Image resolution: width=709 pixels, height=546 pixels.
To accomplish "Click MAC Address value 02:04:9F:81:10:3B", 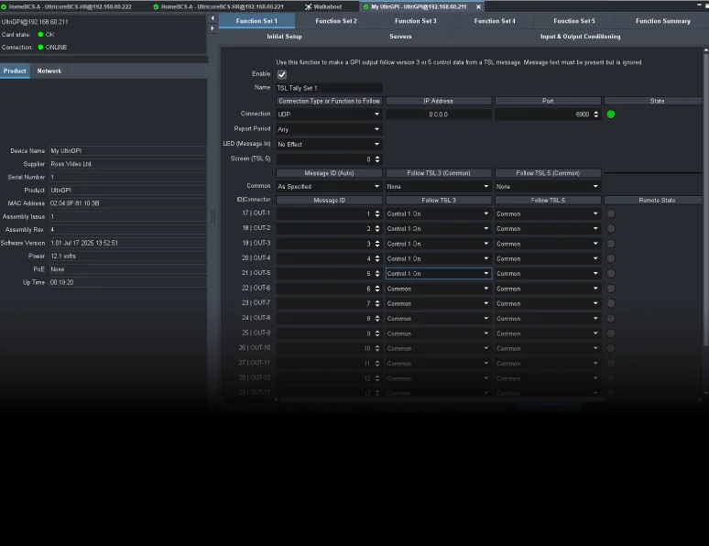I will point(128,203).
